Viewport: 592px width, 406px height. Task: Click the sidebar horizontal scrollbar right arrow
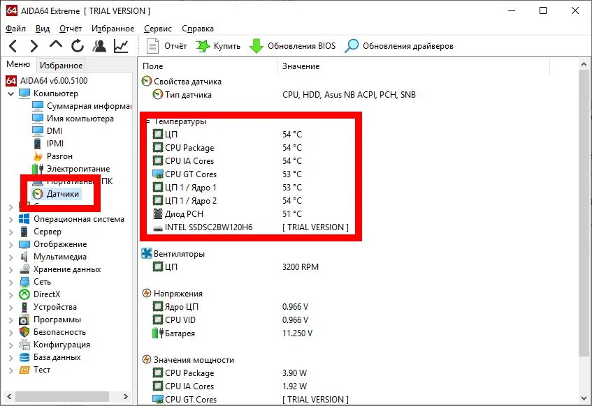pos(126,396)
